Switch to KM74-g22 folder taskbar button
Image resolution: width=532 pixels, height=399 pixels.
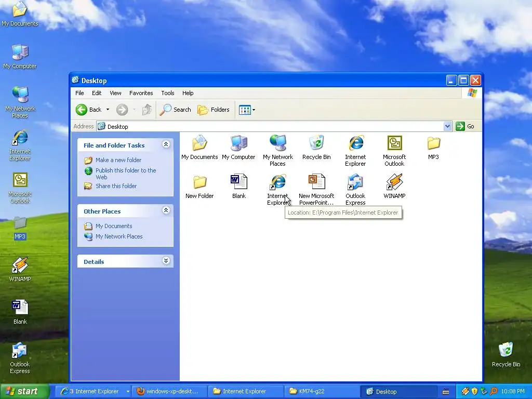point(322,391)
